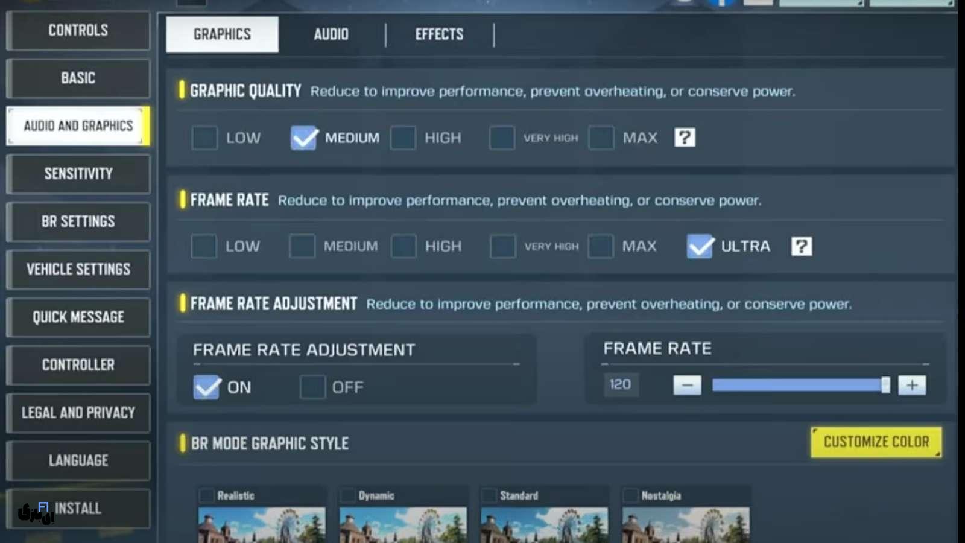Image resolution: width=965 pixels, height=543 pixels.
Task: Click the frame rate slider bar
Action: click(796, 385)
